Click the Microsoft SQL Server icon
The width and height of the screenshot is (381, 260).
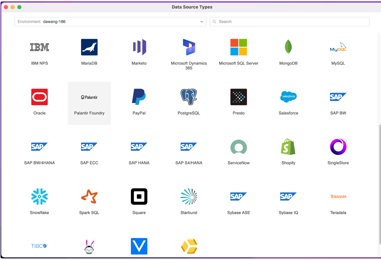tap(238, 47)
